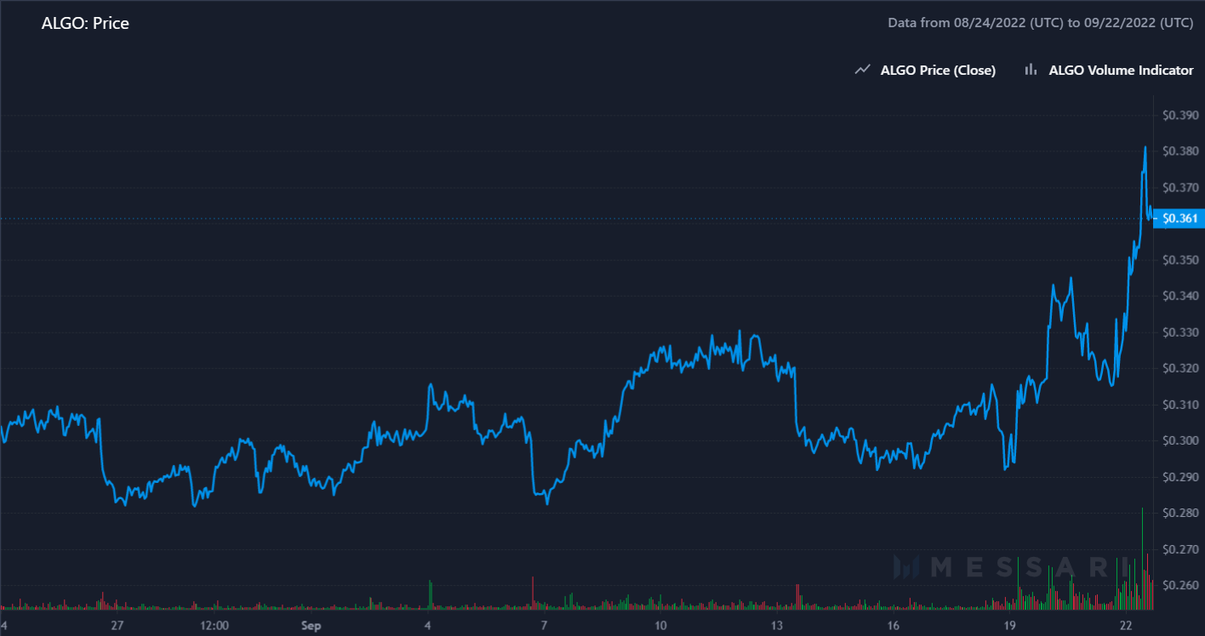Image resolution: width=1205 pixels, height=636 pixels.
Task: Toggle the ALGO Price (Close) legend label
Action: click(938, 71)
